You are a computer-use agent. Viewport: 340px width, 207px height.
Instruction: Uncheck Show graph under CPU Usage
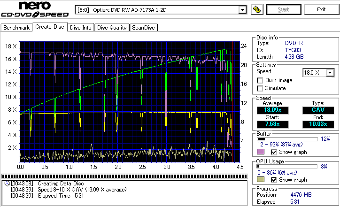tap(274, 180)
